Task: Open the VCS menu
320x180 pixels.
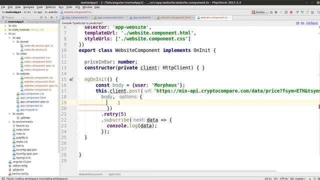Action: point(77,7)
